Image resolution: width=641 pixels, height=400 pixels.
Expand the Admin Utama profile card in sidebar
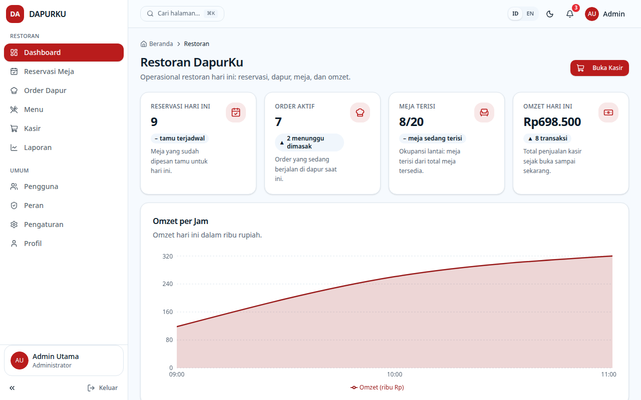point(64,360)
